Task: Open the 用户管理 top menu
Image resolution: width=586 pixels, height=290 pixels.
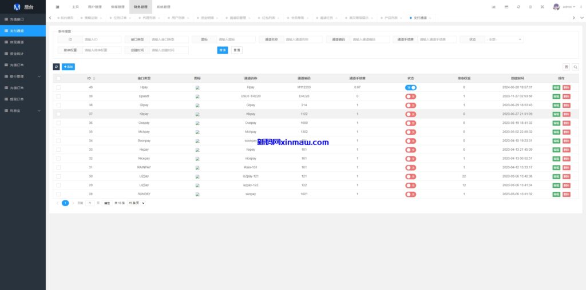Action: pyautogui.click(x=94, y=7)
